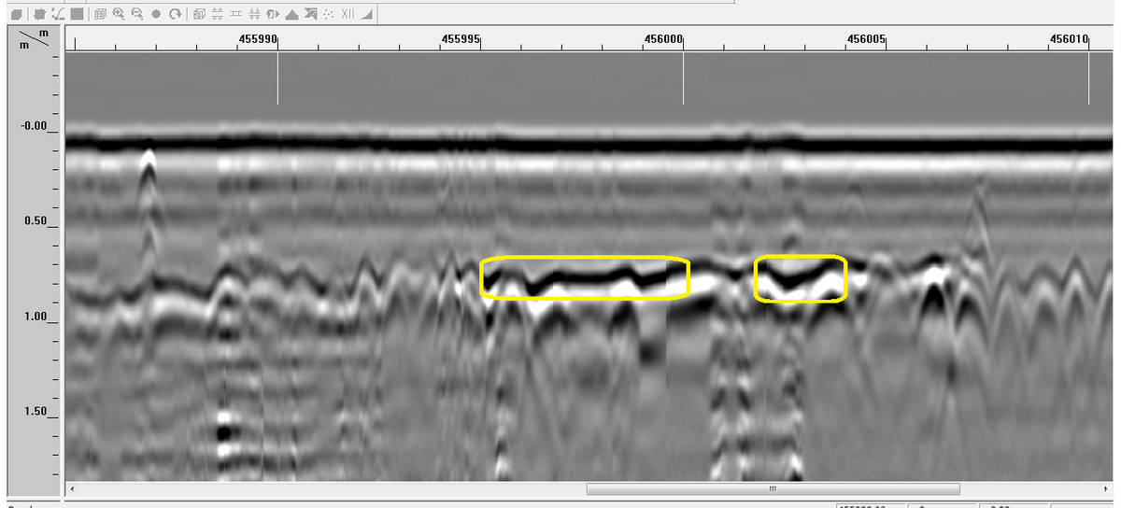Click the horizontal scrollbar right arrow
1121x508 pixels.
[1106, 488]
